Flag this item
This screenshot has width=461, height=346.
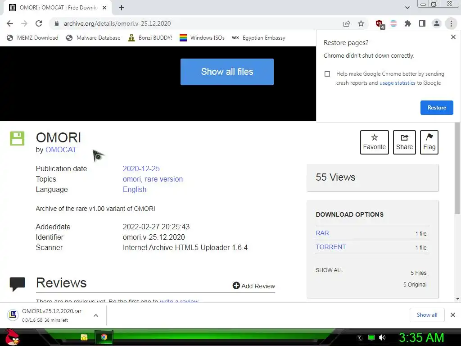(x=429, y=142)
